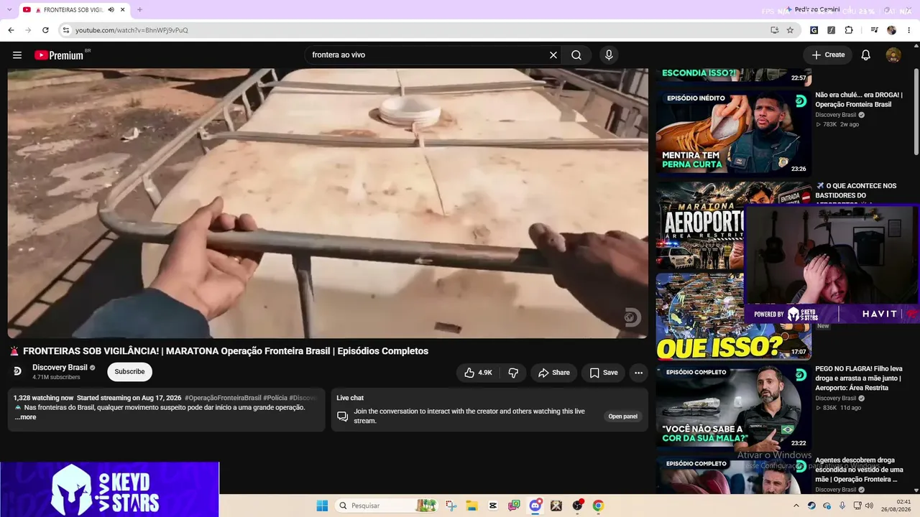Open the Discovery Brasil channel name link

pos(60,368)
